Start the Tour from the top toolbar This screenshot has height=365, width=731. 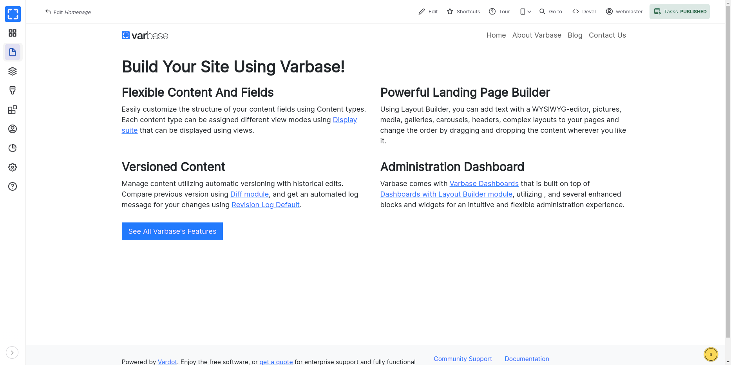tap(499, 12)
